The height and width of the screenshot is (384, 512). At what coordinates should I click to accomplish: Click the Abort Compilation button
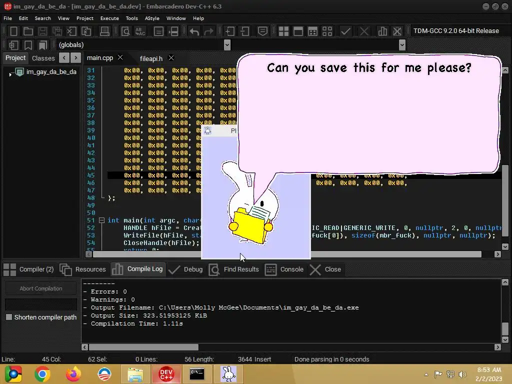(x=41, y=288)
